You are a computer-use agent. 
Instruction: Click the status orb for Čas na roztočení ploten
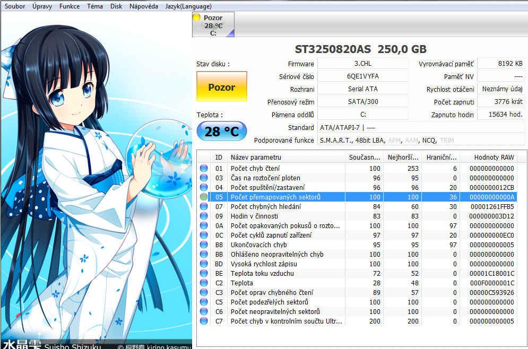(x=204, y=178)
